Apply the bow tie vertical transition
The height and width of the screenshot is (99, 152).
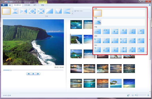pyautogui.click(x=23, y=11)
